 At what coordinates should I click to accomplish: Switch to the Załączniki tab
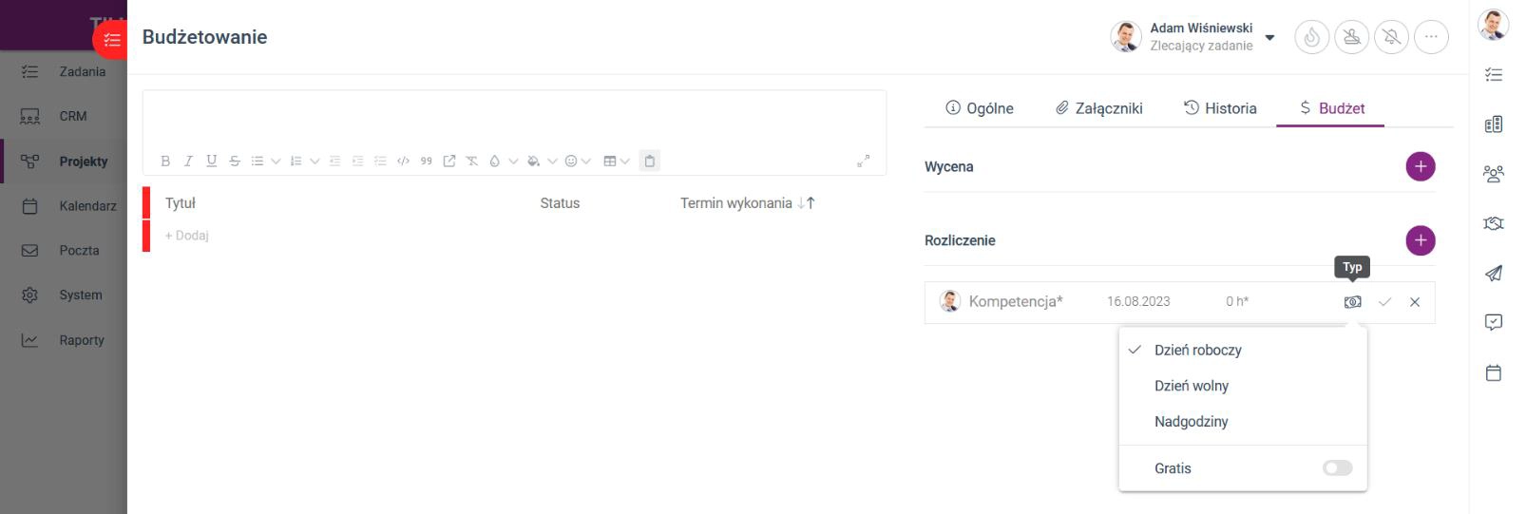(1099, 108)
